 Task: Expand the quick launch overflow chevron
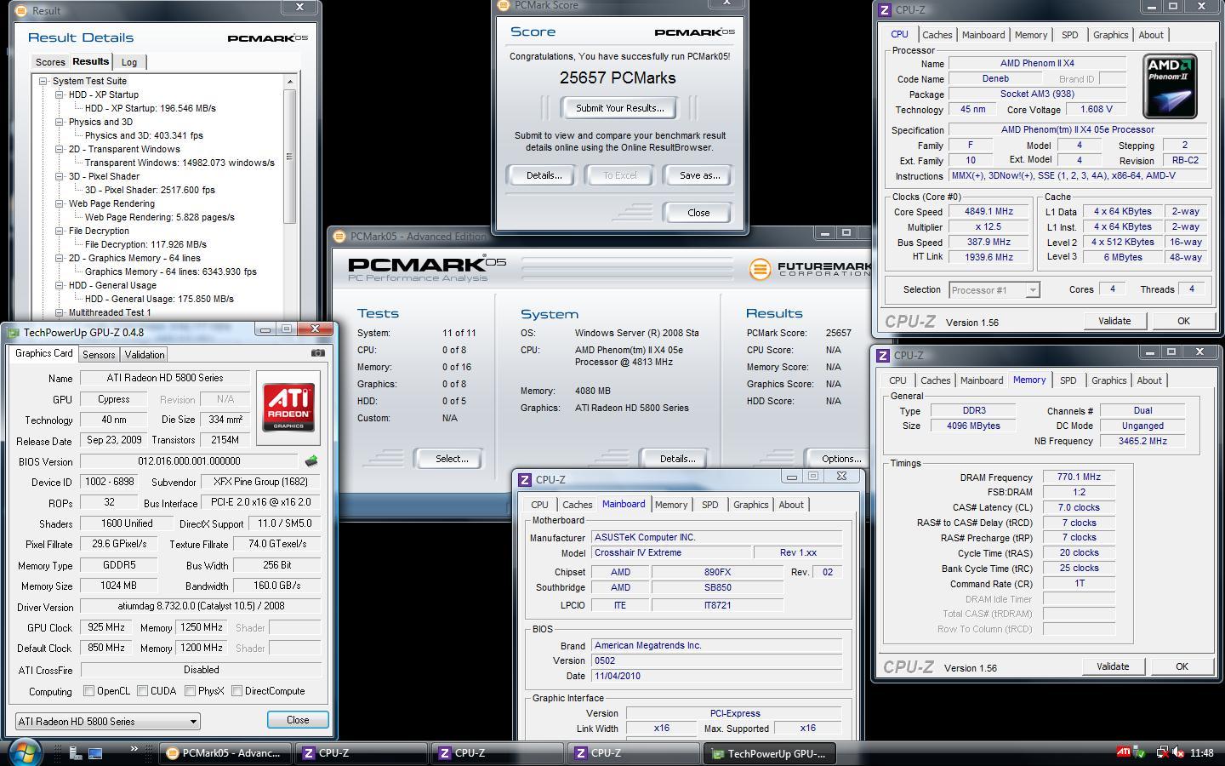click(134, 749)
